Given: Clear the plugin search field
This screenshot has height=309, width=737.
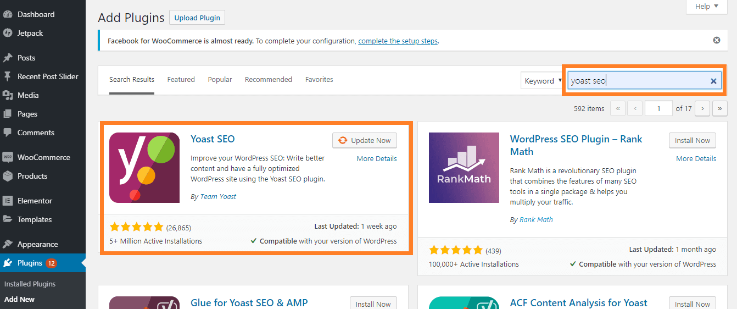Looking at the screenshot, I should point(713,81).
